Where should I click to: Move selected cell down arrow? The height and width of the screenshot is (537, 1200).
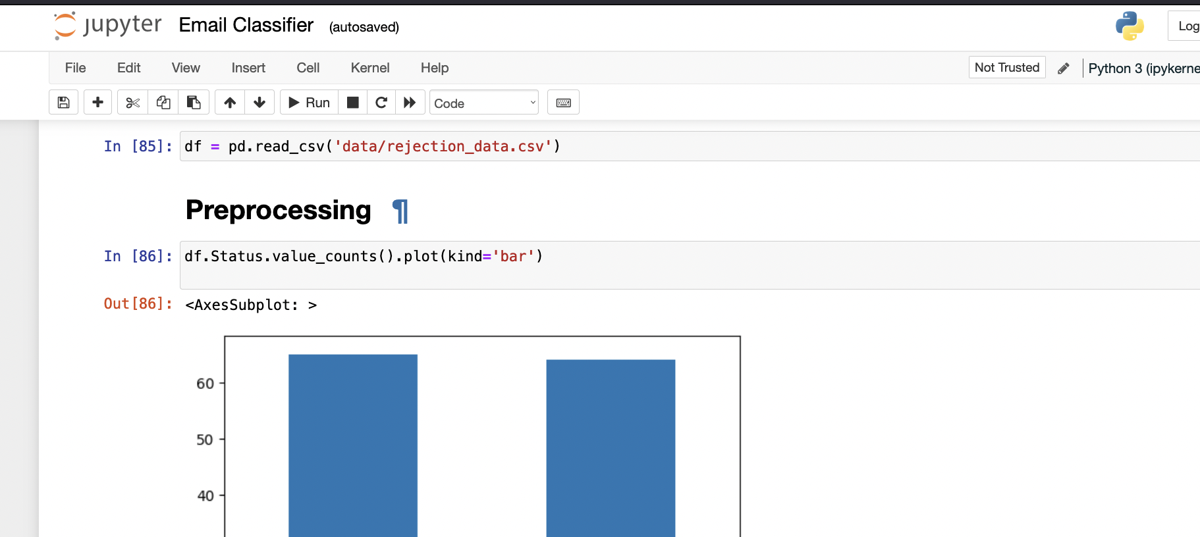click(259, 102)
